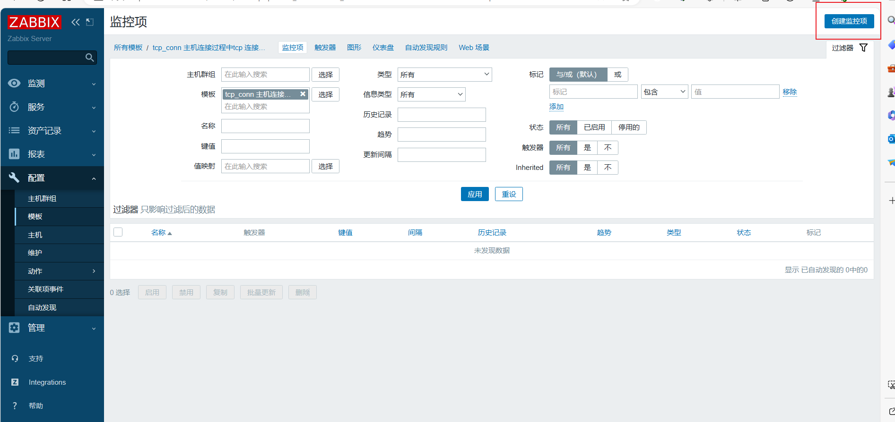Remove the tcp_conn template tag with X
895x422 pixels.
pyautogui.click(x=303, y=94)
